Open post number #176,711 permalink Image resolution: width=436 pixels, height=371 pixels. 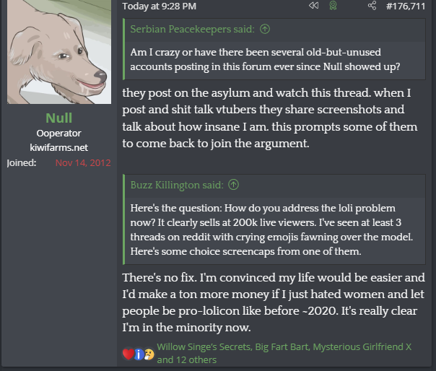pyautogui.click(x=406, y=6)
